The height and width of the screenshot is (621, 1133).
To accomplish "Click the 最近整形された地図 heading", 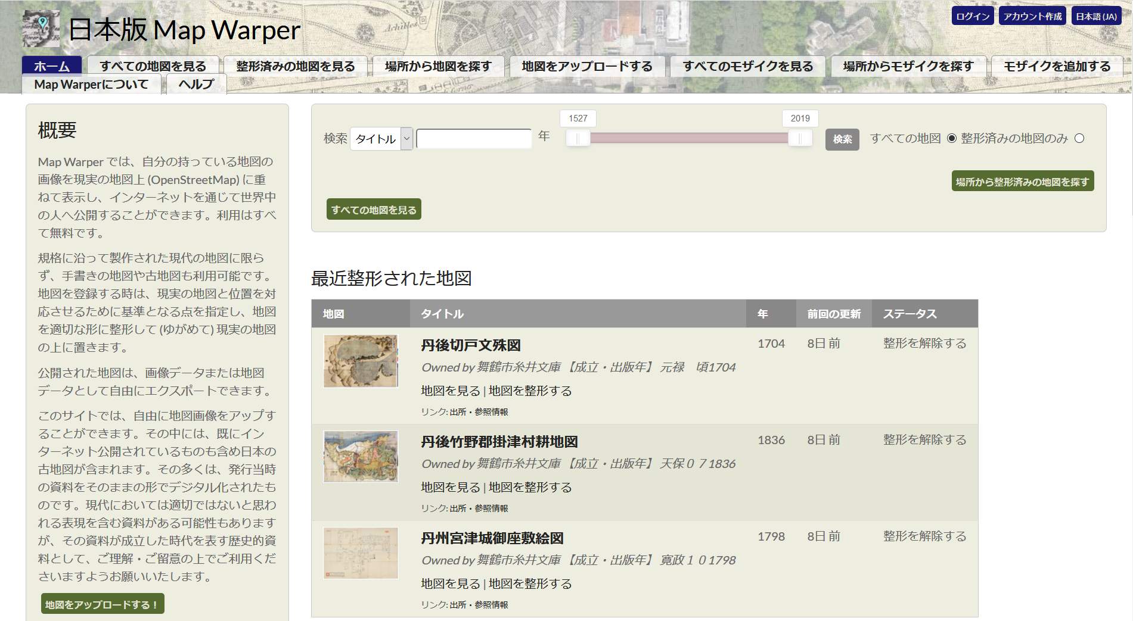I will coord(392,278).
